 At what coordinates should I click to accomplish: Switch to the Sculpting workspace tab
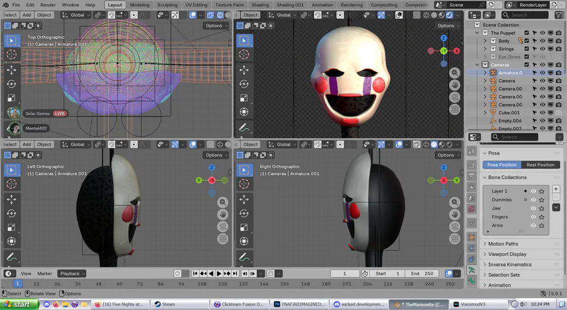167,5
